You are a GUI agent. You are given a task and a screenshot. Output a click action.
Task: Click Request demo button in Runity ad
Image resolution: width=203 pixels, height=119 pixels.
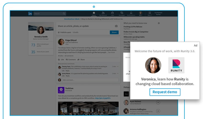coord(165,92)
